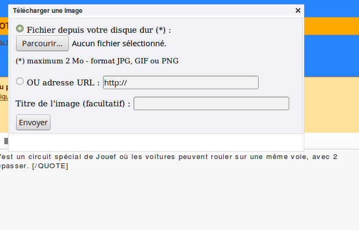This screenshot has width=359, height=230.
Task: Click the underlined link left of Parcourir
Action: pos(3,42)
